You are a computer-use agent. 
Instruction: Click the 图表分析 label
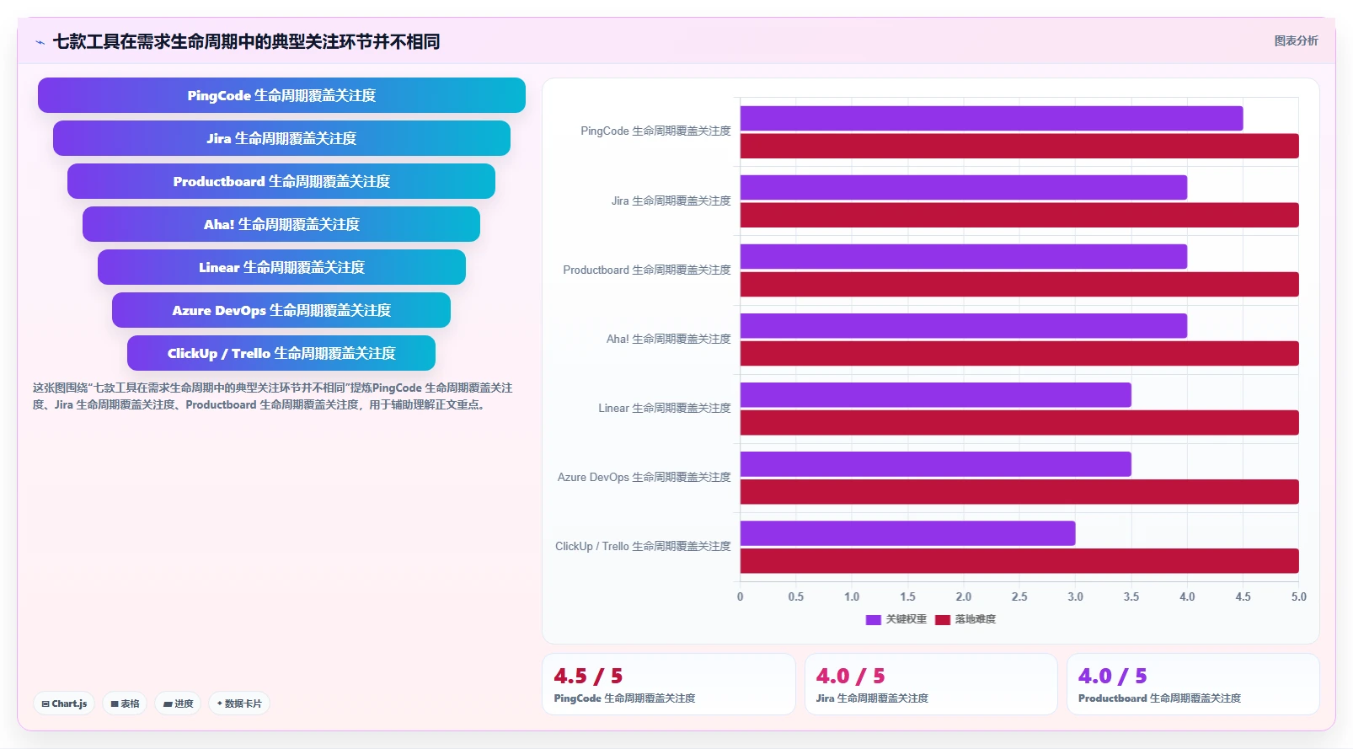(x=1296, y=40)
